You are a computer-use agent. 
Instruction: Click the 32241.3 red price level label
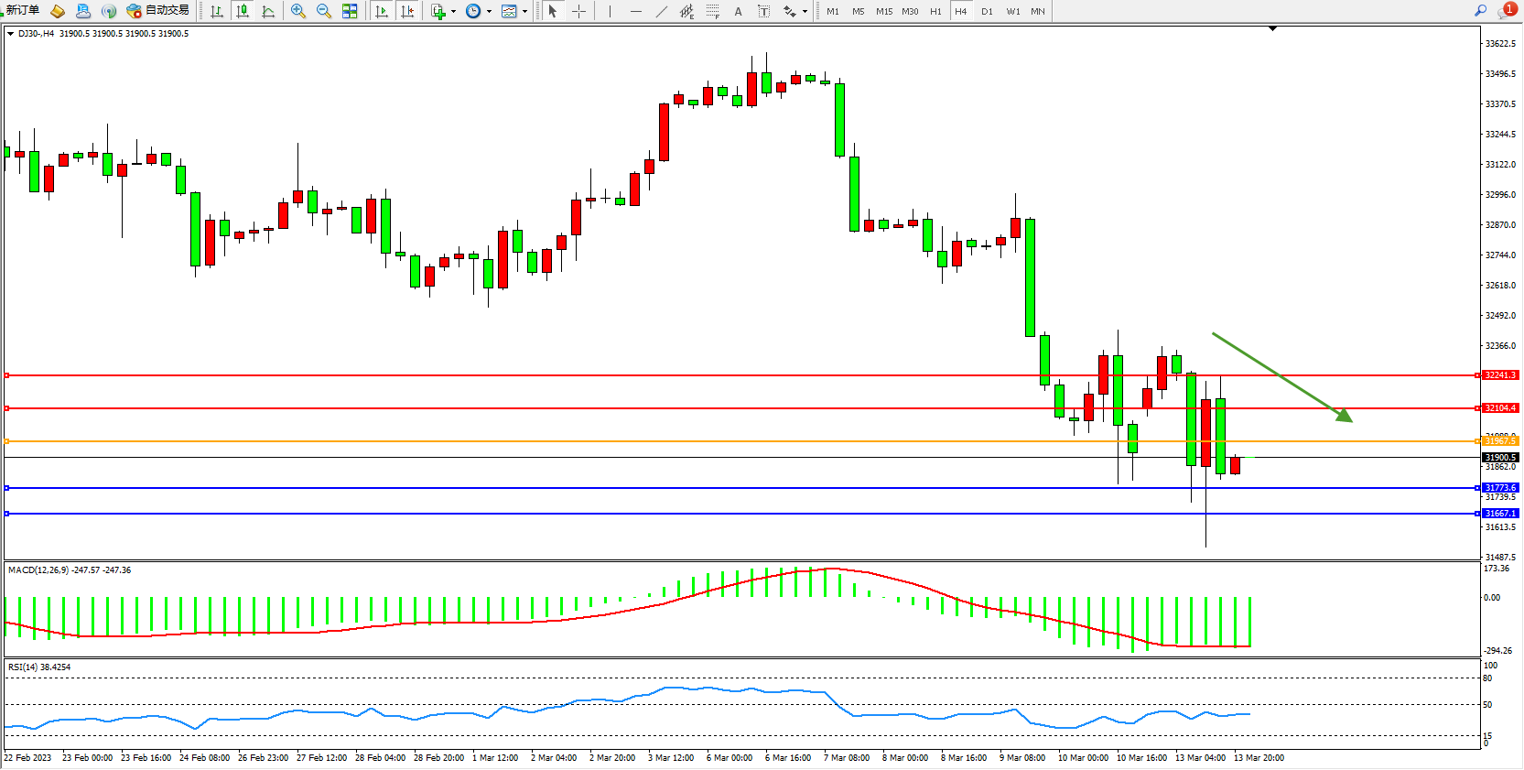1499,375
